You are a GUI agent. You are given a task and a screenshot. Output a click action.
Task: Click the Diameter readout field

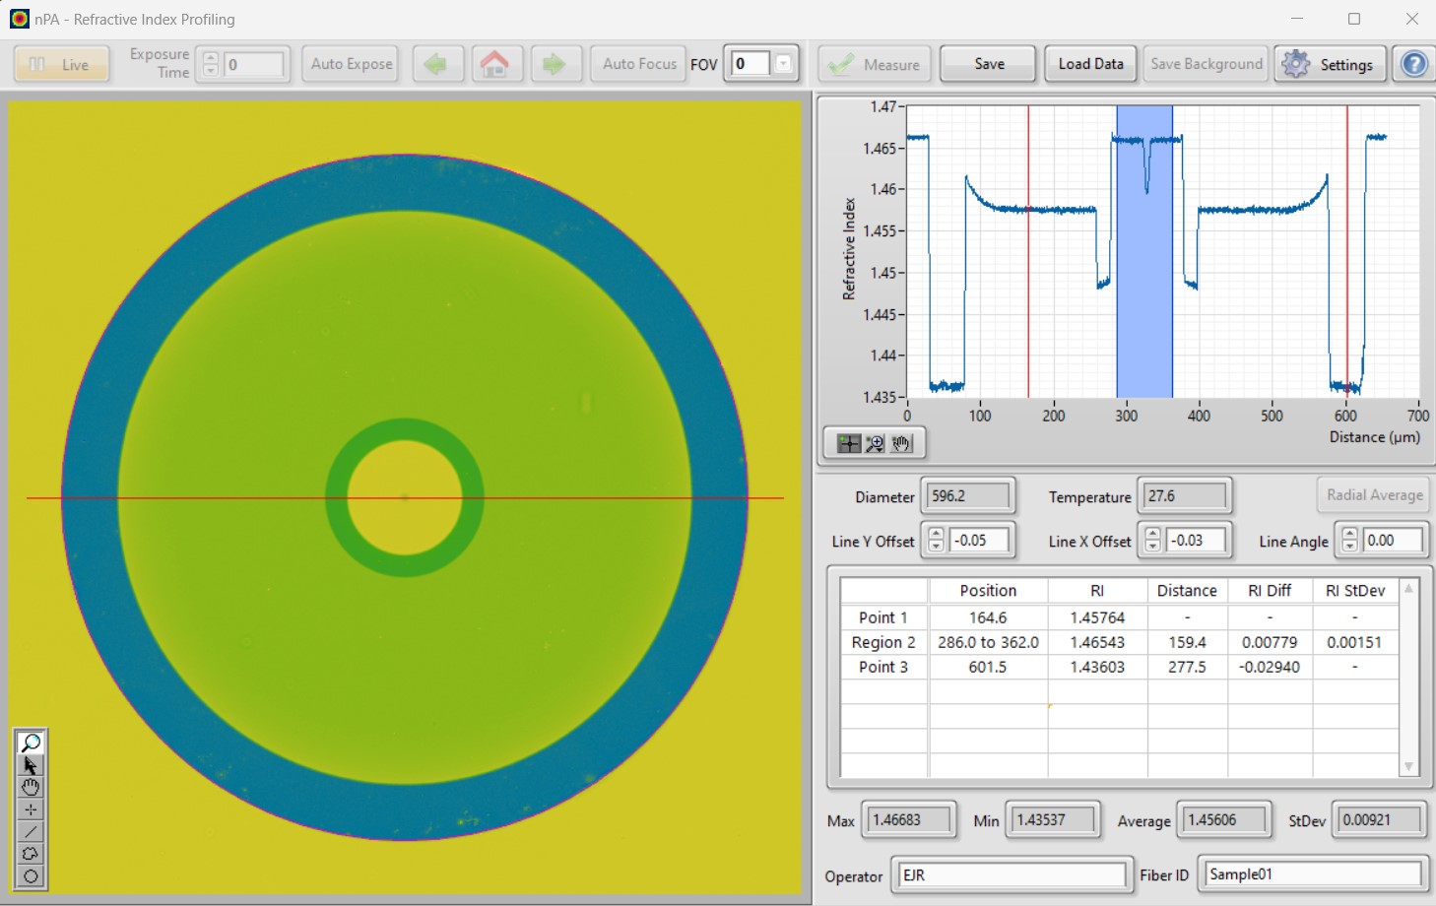(x=968, y=496)
